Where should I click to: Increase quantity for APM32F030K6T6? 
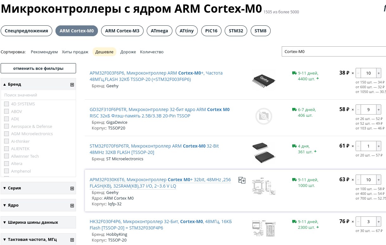tap(378, 180)
